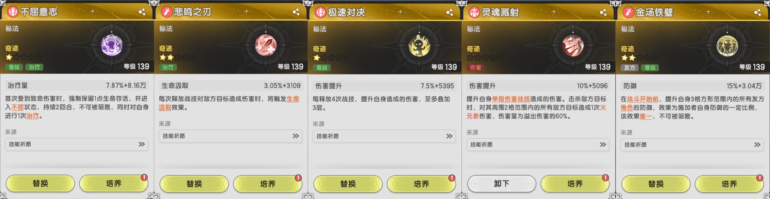Tap the red sword 悲鸣之刃 skill icon
The image size is (770, 199).
(x=265, y=45)
